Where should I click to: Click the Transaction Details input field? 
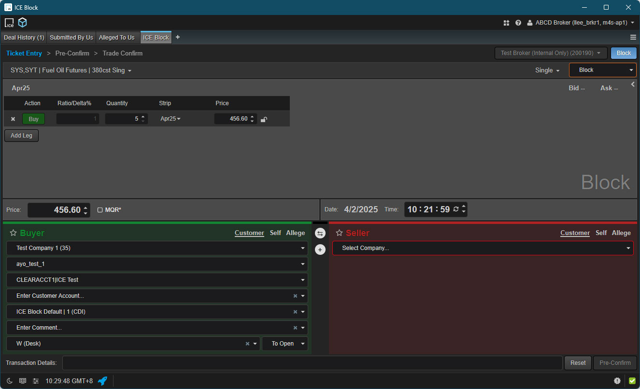click(313, 363)
